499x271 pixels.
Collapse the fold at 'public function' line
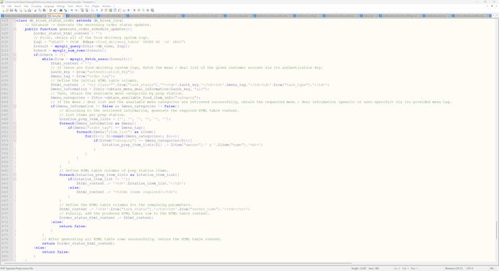click(x=15, y=29)
